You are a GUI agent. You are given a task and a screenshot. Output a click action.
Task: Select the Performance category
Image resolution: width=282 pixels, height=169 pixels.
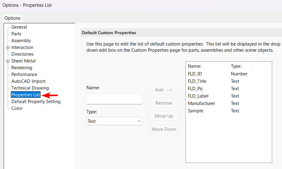pos(24,74)
